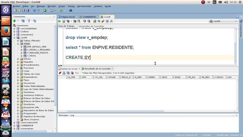Expand the EMP_DETAILS_VIEW view node
The width and height of the screenshot is (243, 137).
[22, 47]
